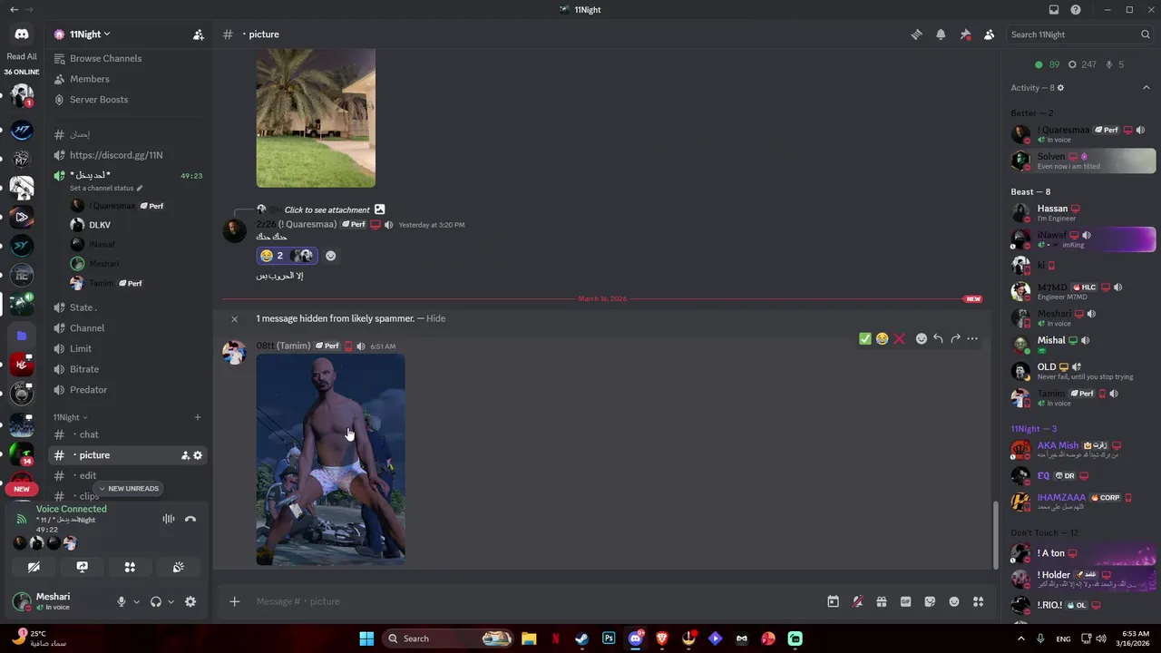Toggle the member list icon
This screenshot has width=1161, height=653.
[989, 34]
